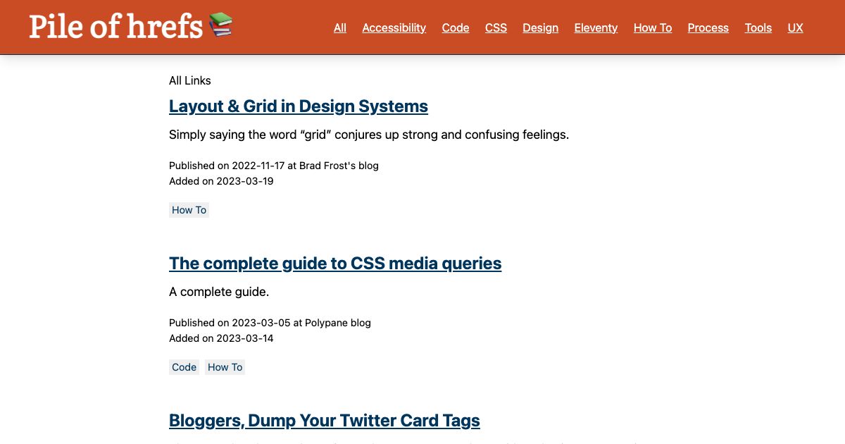Select the Process category
This screenshot has width=845, height=444.
708,27
